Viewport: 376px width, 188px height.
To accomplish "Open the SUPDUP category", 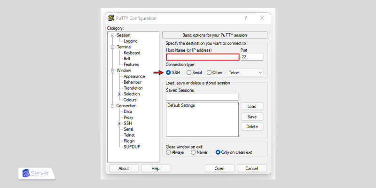I will click(132, 147).
